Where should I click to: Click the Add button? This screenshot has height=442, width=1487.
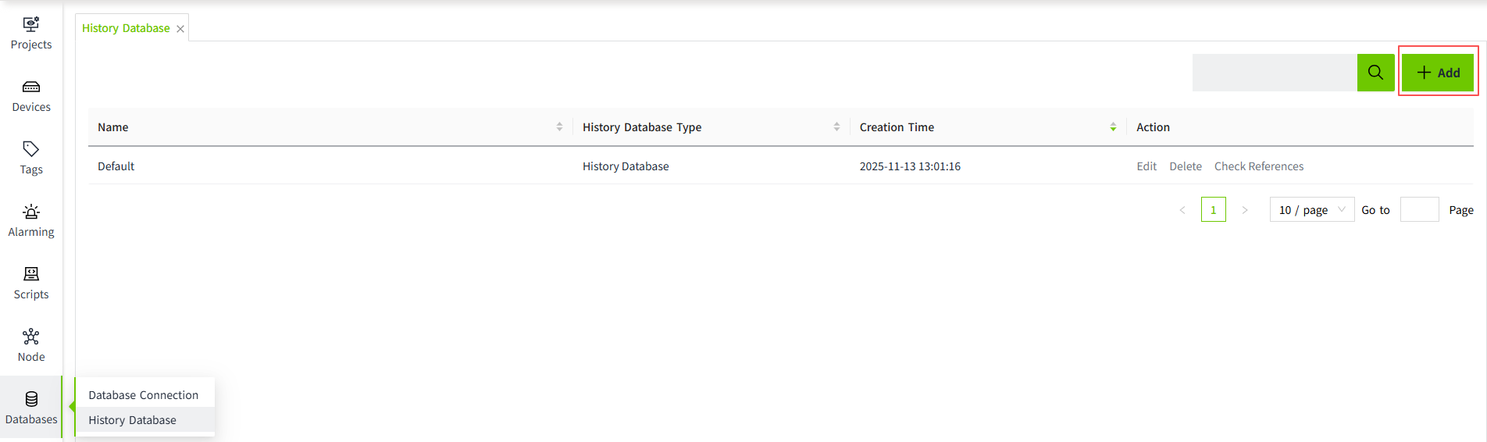1438,73
